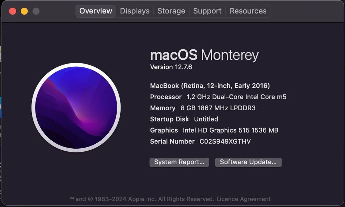The width and height of the screenshot is (345, 207).
Task: Open the Licence Agreement link
Action: point(244,199)
